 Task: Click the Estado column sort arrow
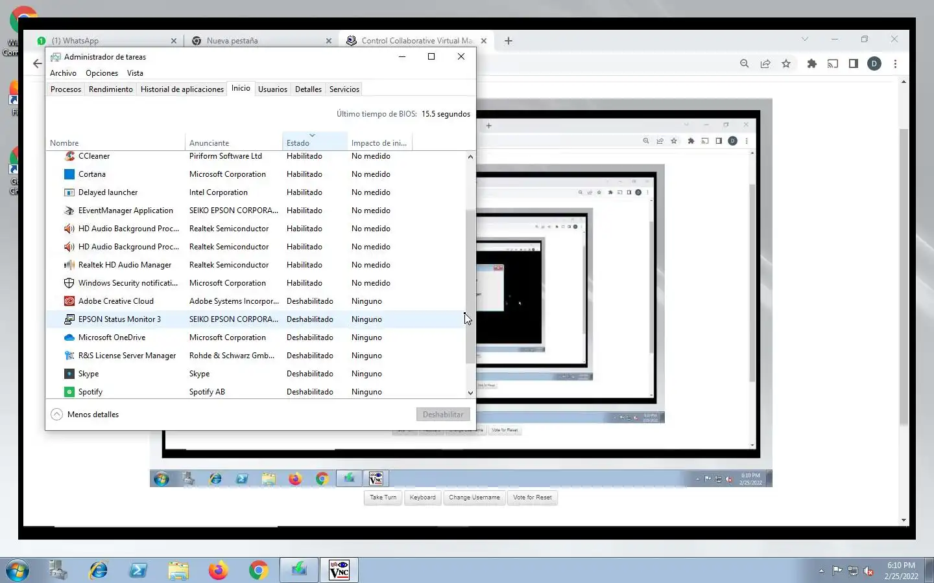312,135
